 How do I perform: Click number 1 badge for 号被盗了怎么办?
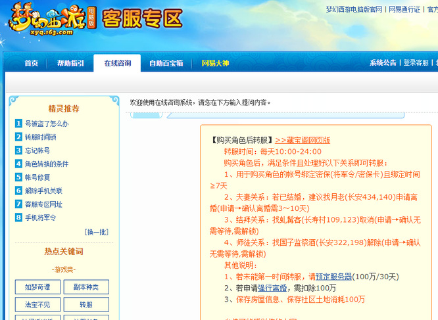pyautogui.click(x=18, y=124)
